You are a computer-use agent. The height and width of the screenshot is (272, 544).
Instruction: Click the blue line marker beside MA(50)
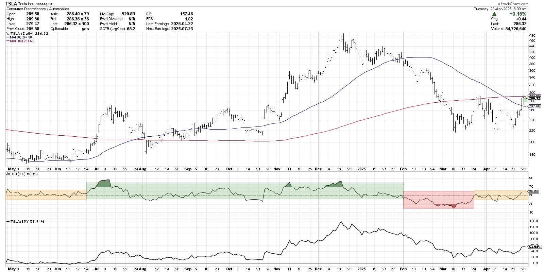coord(7,37)
